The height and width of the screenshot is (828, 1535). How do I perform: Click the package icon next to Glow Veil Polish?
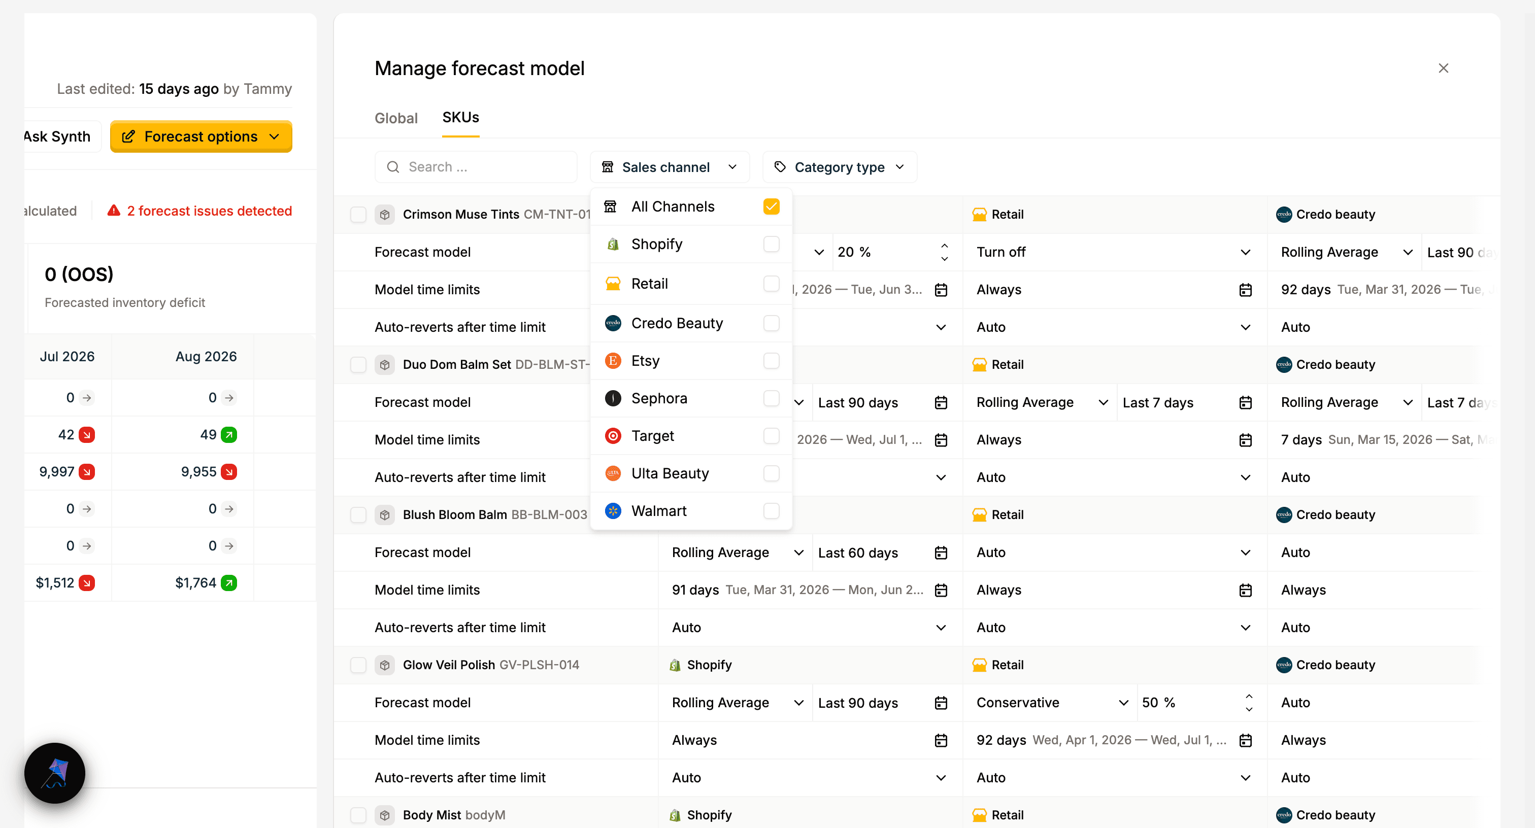(385, 665)
